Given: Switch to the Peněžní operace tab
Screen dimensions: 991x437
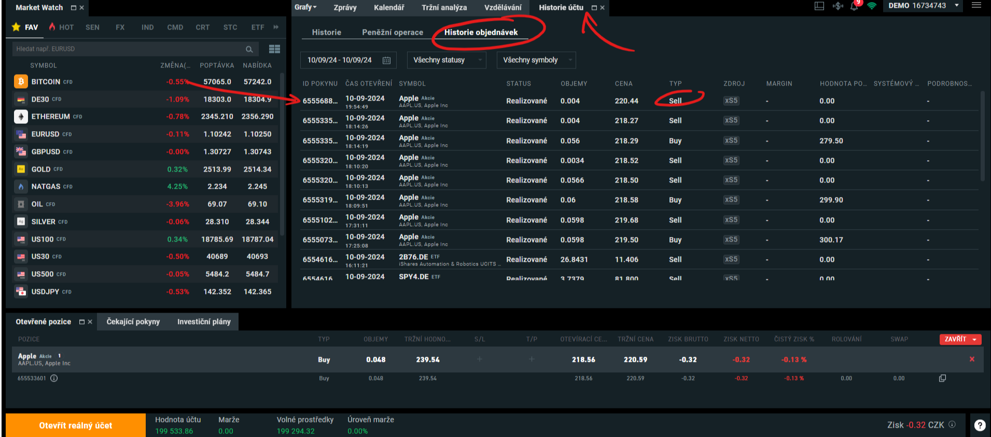Looking at the screenshot, I should click(x=392, y=32).
